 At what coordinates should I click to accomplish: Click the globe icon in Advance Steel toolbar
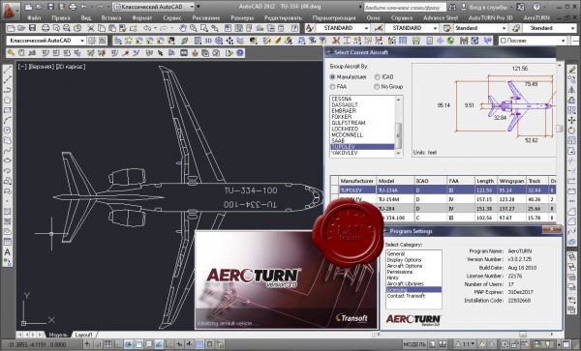tap(450, 41)
